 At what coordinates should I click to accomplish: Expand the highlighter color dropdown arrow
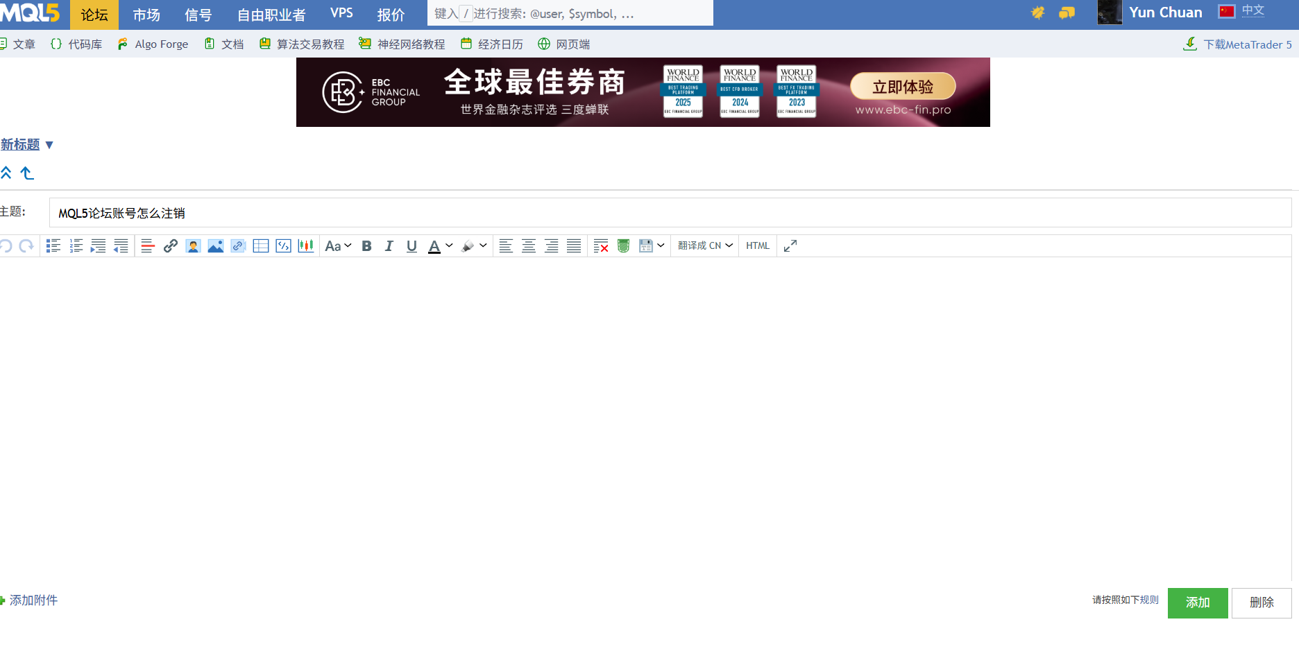pos(483,246)
